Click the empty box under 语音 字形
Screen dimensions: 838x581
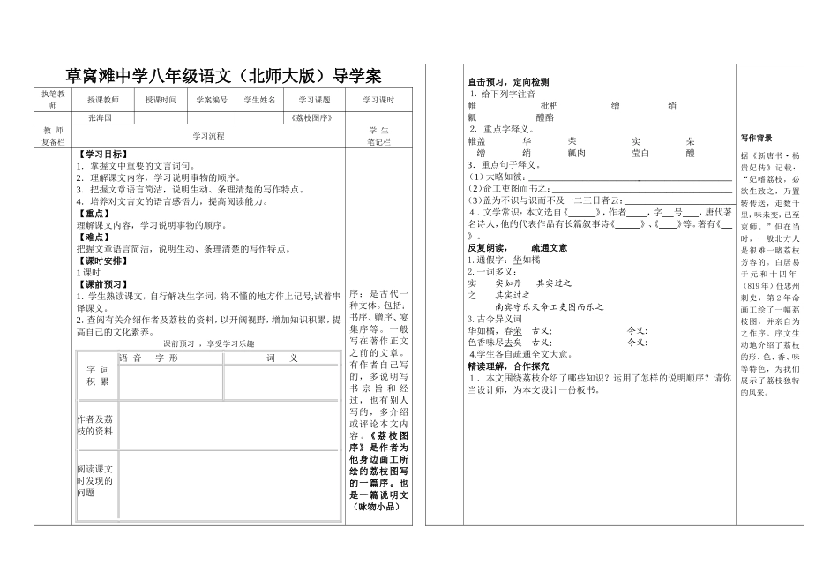click(x=171, y=382)
